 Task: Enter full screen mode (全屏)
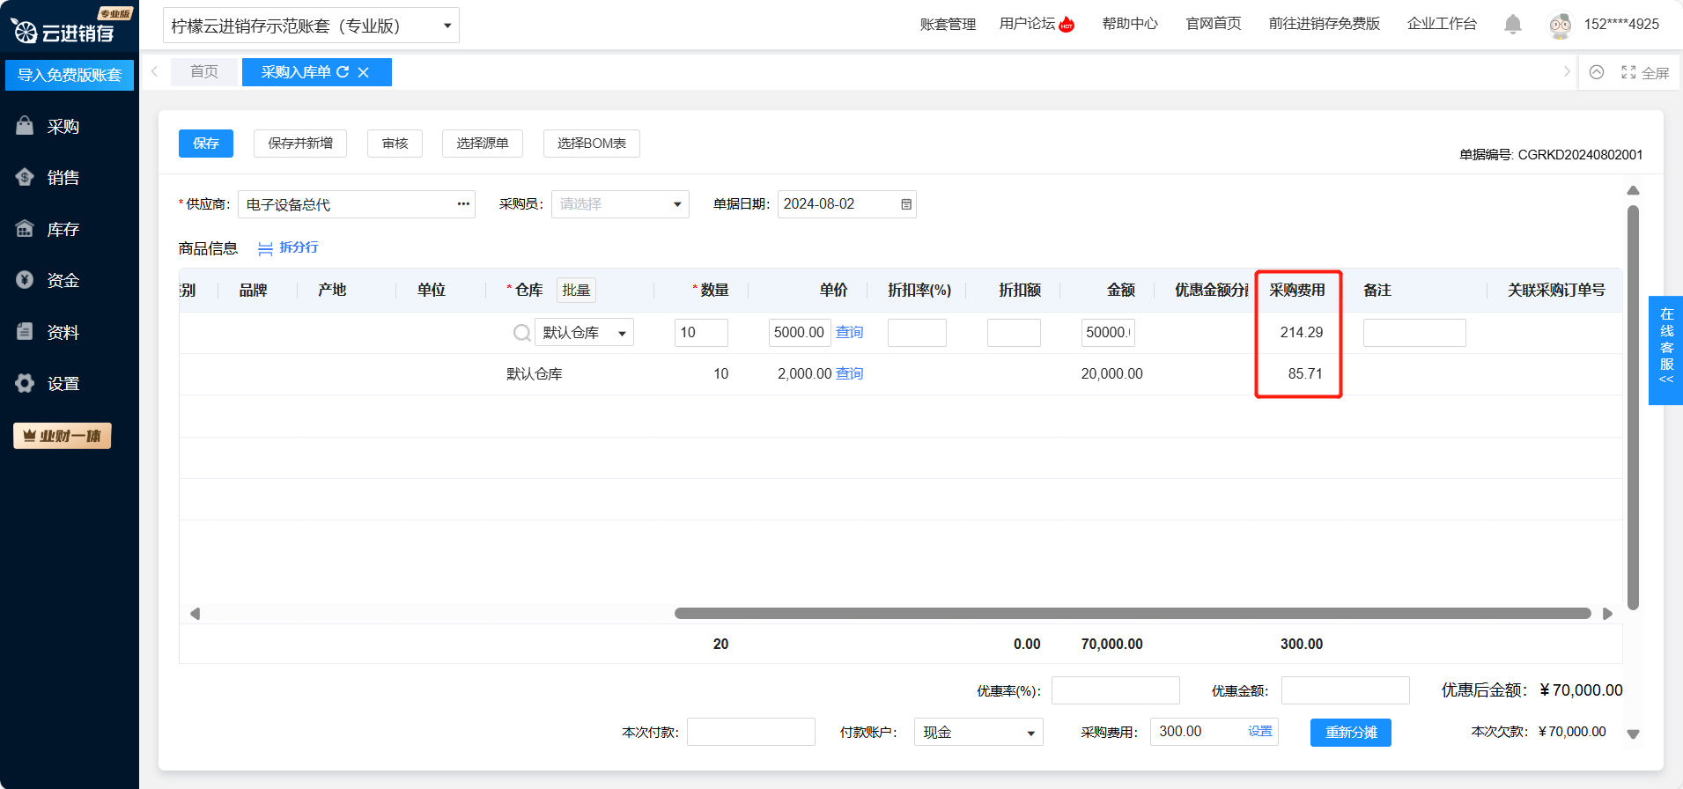point(1645,73)
